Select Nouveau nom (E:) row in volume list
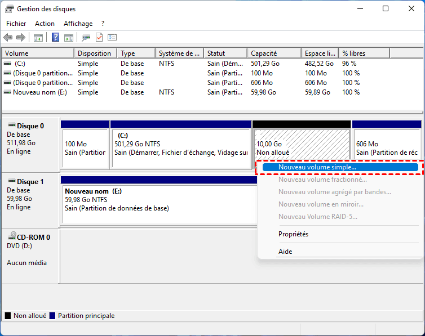Viewport: 425px width, 336px height. pos(39,92)
